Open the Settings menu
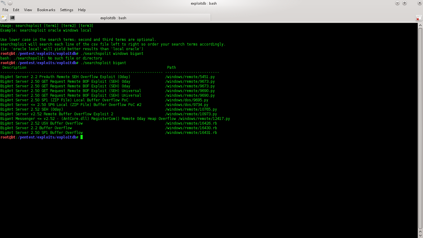The width and height of the screenshot is (423, 238). tap(67, 10)
